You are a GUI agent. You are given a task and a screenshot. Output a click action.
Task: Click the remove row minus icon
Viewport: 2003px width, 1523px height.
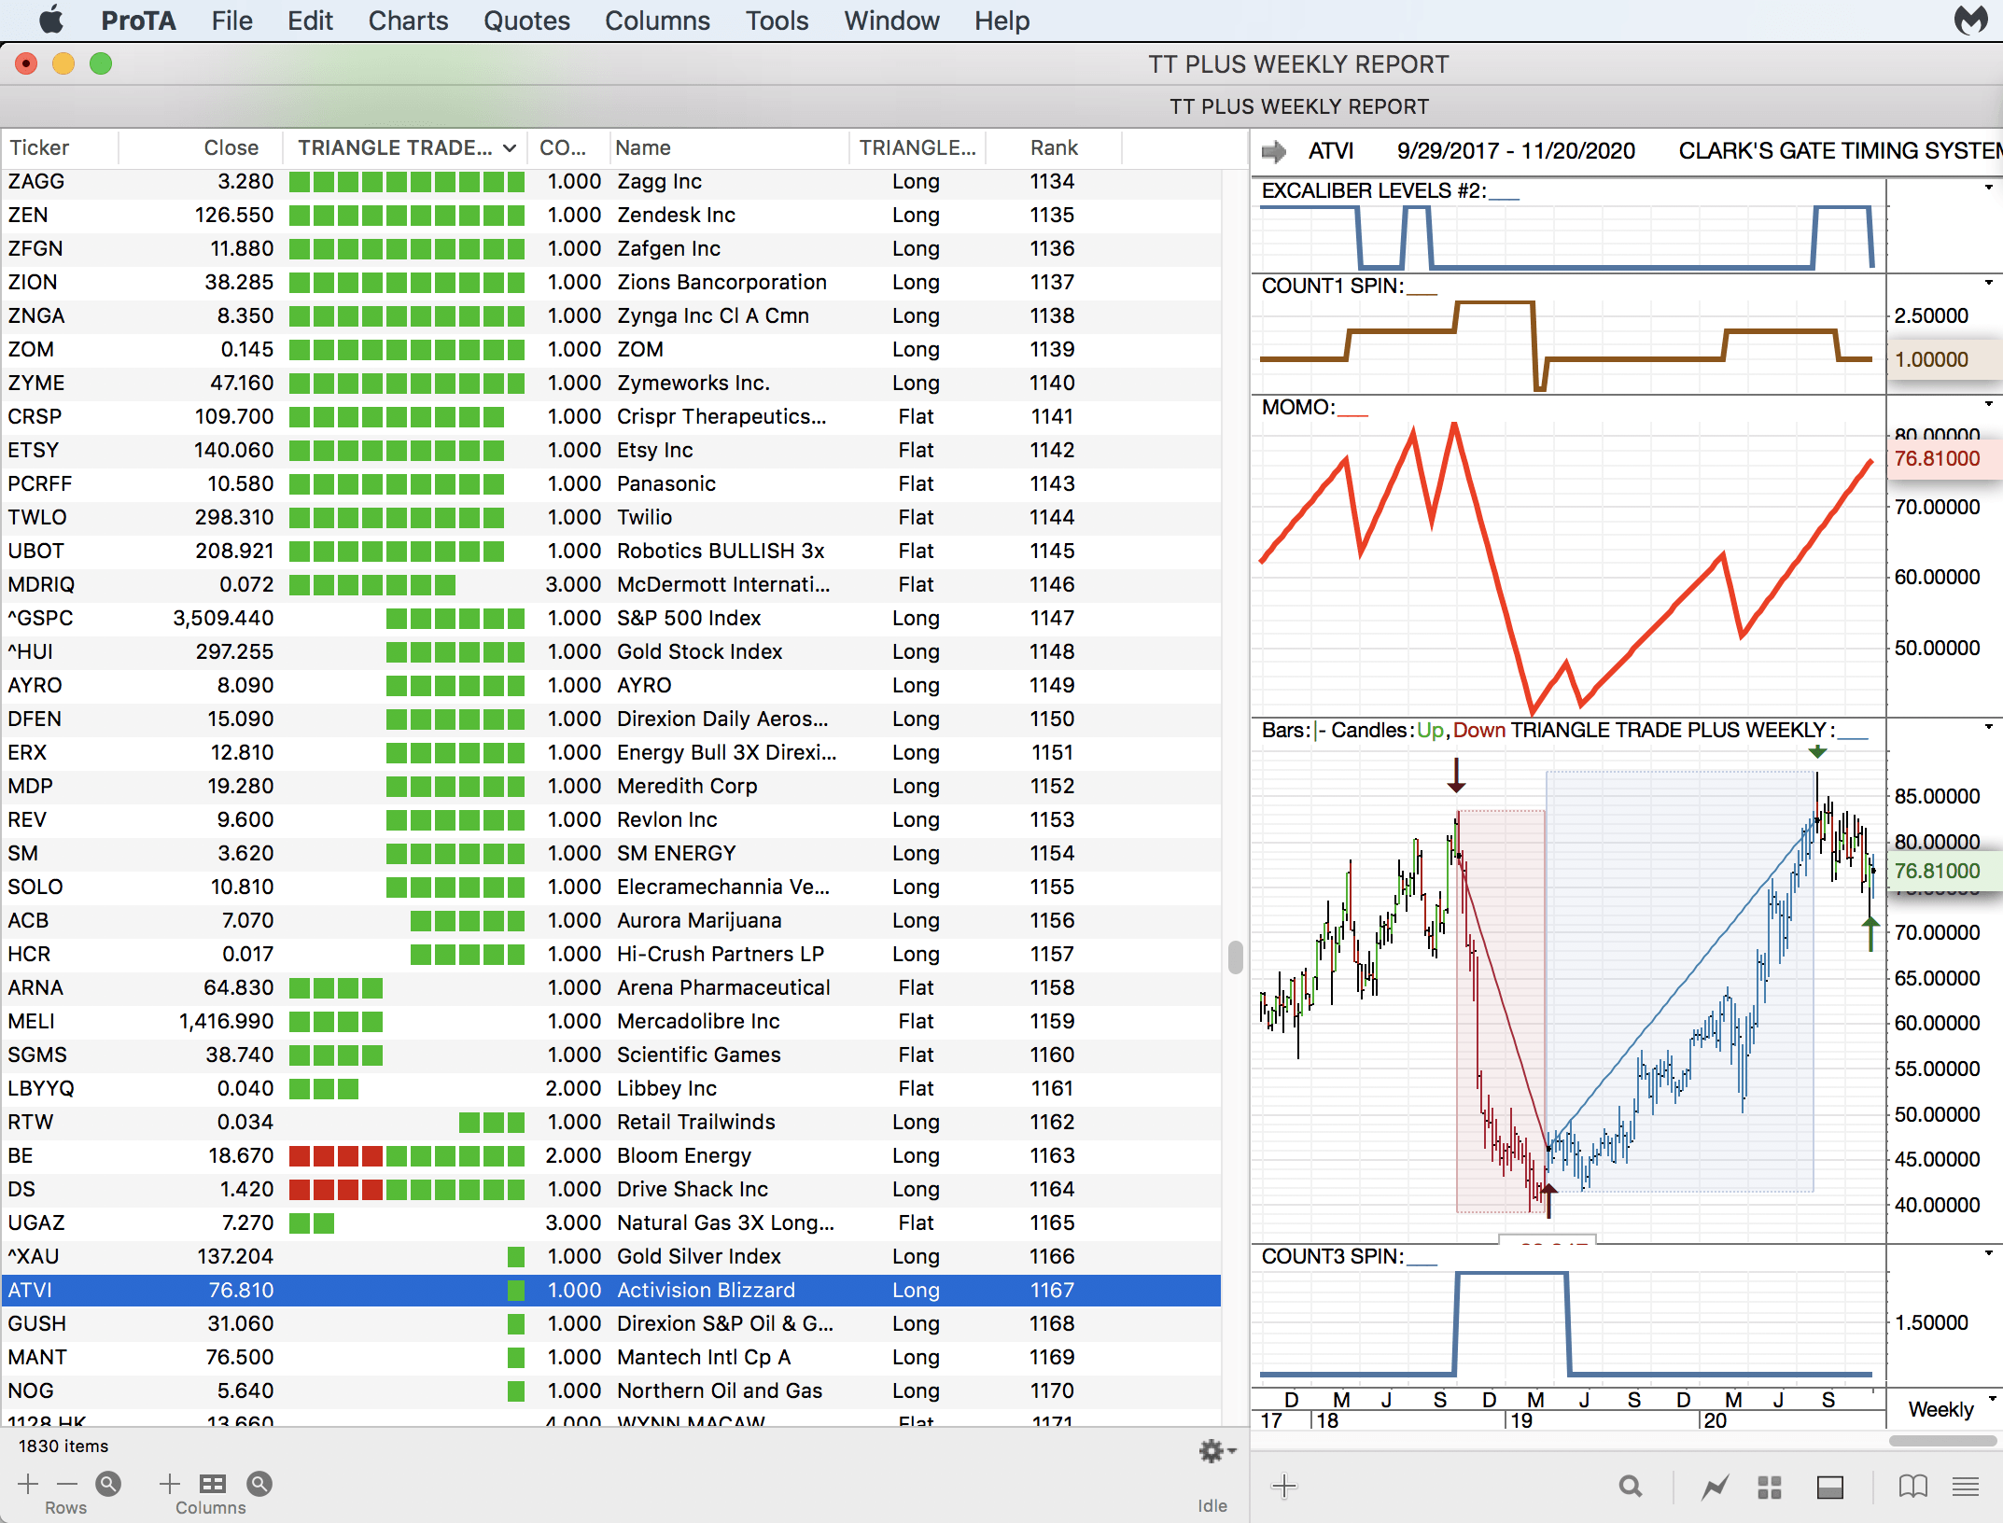[67, 1484]
